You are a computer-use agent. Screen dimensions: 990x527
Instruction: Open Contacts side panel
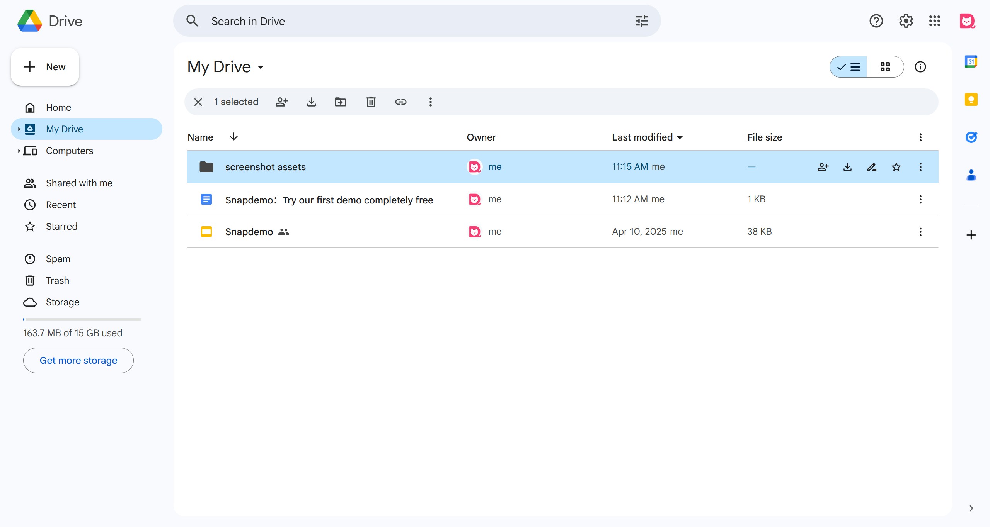coord(971,175)
